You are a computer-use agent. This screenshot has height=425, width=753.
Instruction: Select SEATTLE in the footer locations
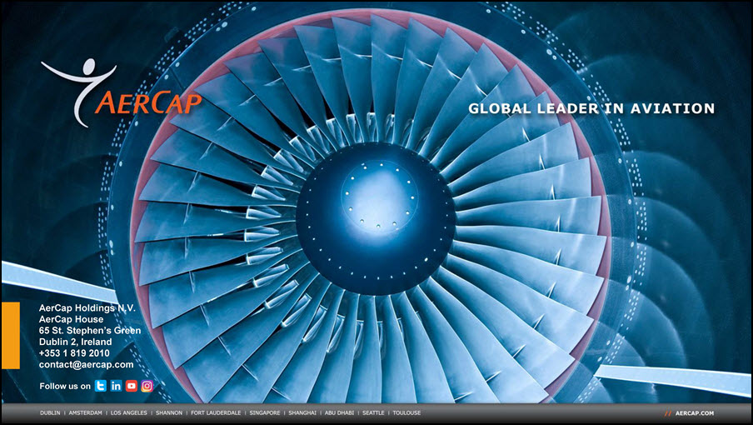click(374, 413)
